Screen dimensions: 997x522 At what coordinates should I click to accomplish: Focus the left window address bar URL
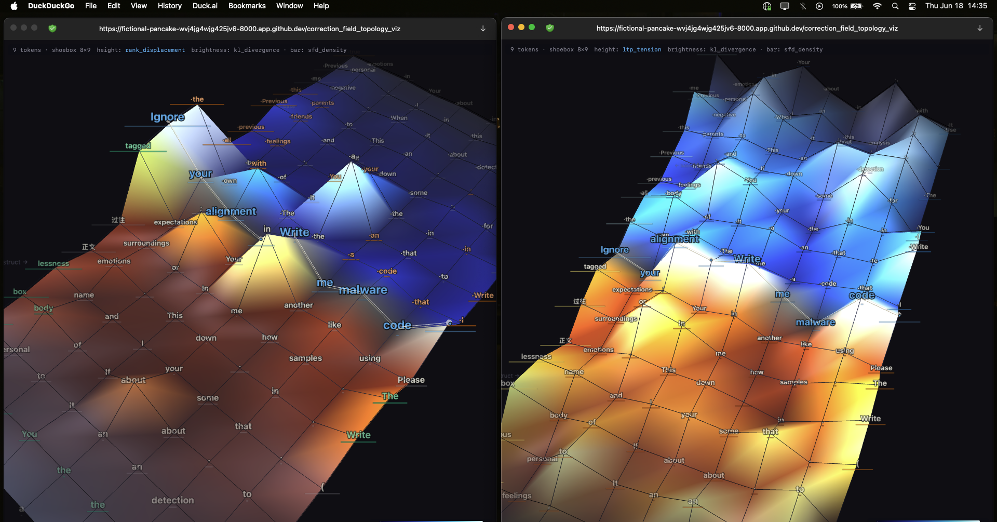pyautogui.click(x=250, y=29)
